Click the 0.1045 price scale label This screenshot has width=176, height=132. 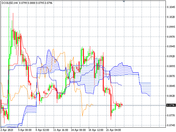171,7
